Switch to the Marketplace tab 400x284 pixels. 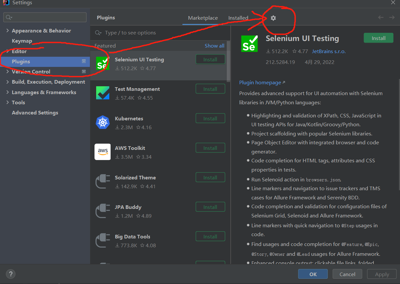point(203,18)
